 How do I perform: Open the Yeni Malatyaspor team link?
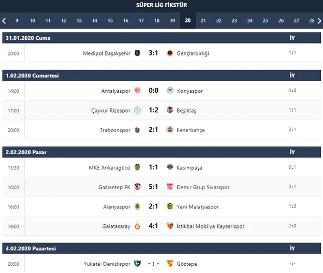click(x=196, y=206)
